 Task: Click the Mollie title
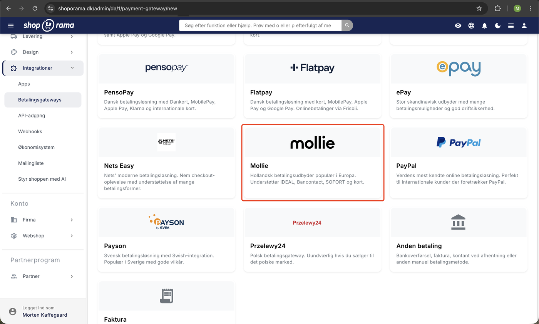click(x=259, y=166)
